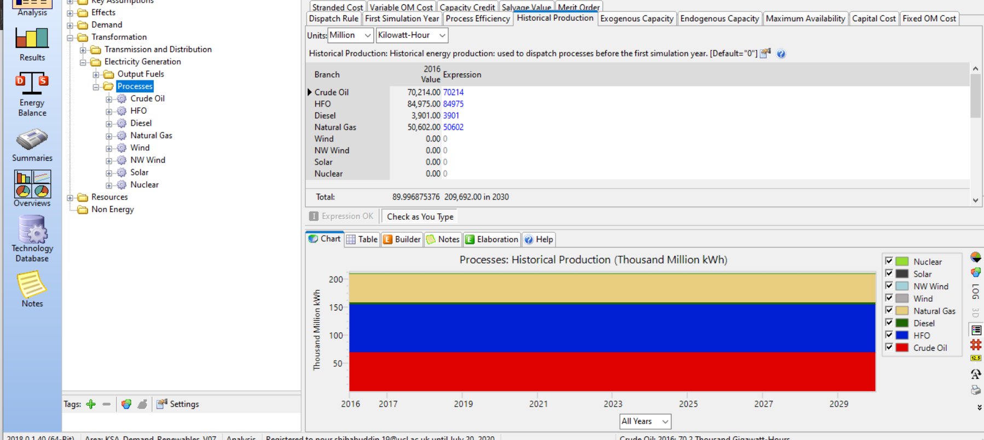Open the Builder tab

click(x=402, y=239)
